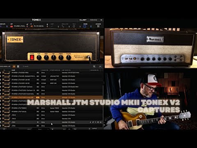Image resolution: width=197 pixels, height=148 pixels.
Task: Click the leftmost action icon in the JTM1 row
Action: (90, 122)
